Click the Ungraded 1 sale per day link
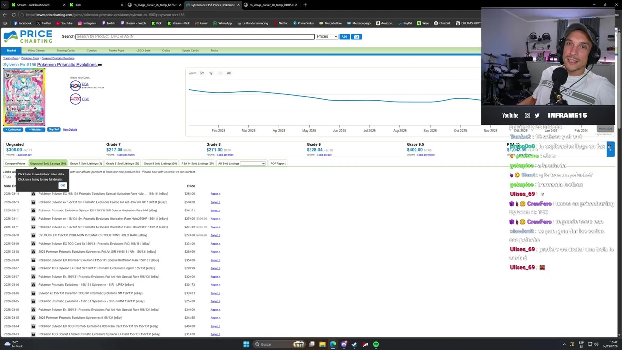This screenshot has width=622, height=350. [23, 155]
